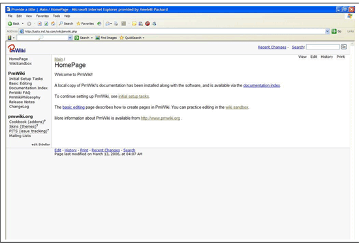The image size is (359, 246).
Task: Open the Back button history dropdown arrow
Action: (x=23, y=23)
